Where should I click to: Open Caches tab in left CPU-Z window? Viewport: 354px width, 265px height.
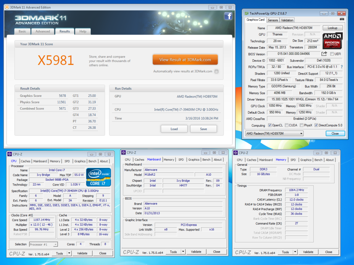tap(25, 161)
